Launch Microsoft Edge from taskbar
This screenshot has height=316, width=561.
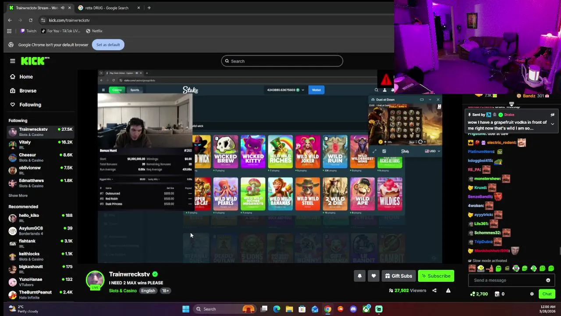coord(277,309)
